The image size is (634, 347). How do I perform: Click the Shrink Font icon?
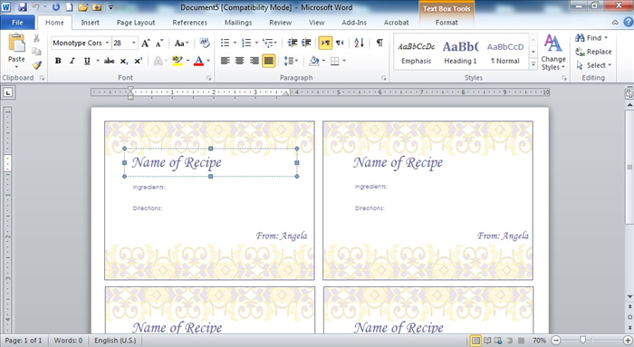tap(159, 43)
